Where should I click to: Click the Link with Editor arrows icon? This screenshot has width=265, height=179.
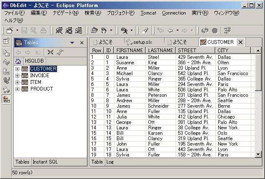pyautogui.click(x=61, y=52)
